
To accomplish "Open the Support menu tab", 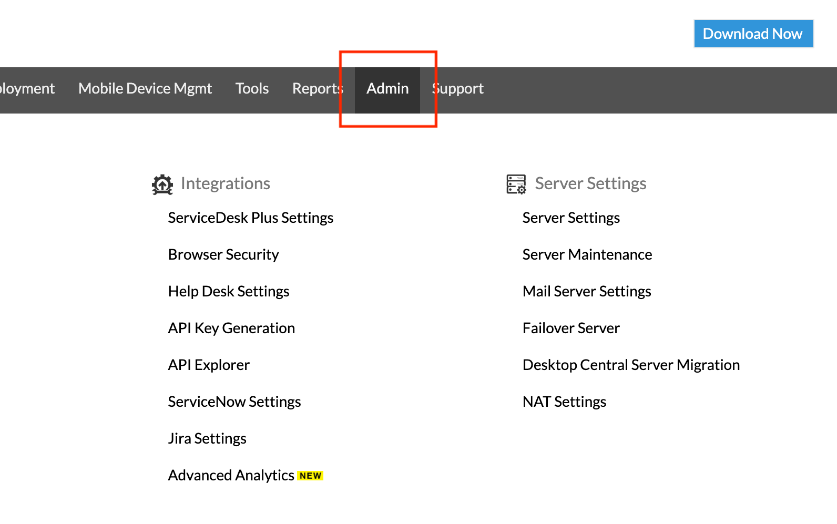I will coord(458,89).
